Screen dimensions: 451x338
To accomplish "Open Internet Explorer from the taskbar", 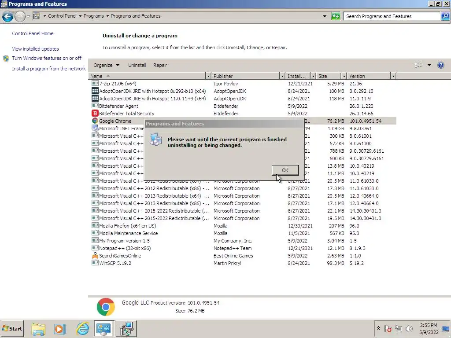I will 82,329.
